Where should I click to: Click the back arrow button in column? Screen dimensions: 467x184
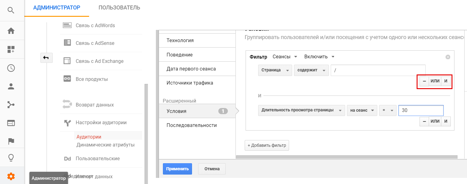pos(47,58)
